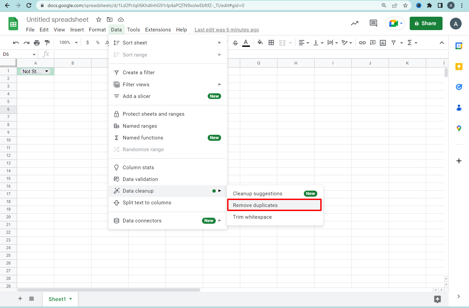The width and height of the screenshot is (469, 308).
Task: Expand the Sort sheet submenu
Action: click(x=167, y=43)
